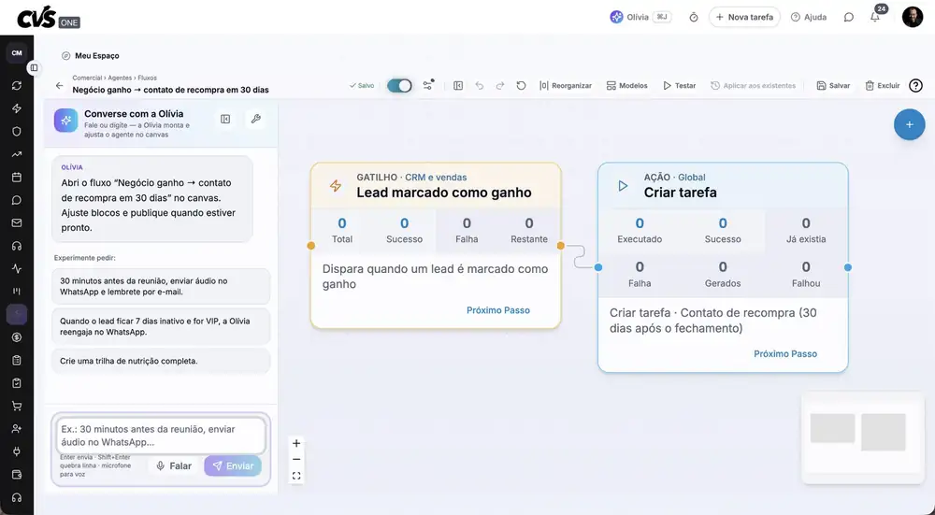The height and width of the screenshot is (515, 935).
Task: Open sidebar plug integrations icon
Action: pos(17,451)
